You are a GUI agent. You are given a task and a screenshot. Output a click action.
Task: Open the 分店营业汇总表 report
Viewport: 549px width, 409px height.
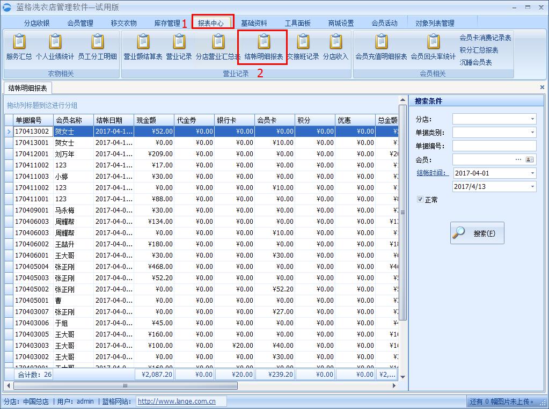pyautogui.click(x=218, y=48)
